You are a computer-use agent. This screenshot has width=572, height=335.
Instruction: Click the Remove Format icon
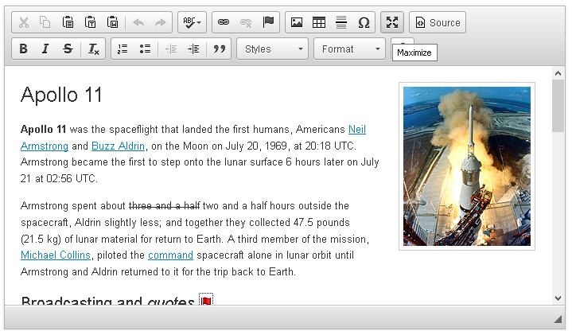tap(93, 49)
